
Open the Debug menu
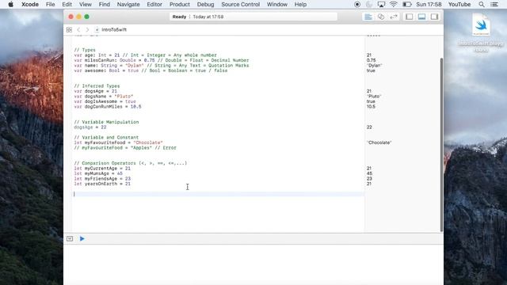(x=206, y=4)
